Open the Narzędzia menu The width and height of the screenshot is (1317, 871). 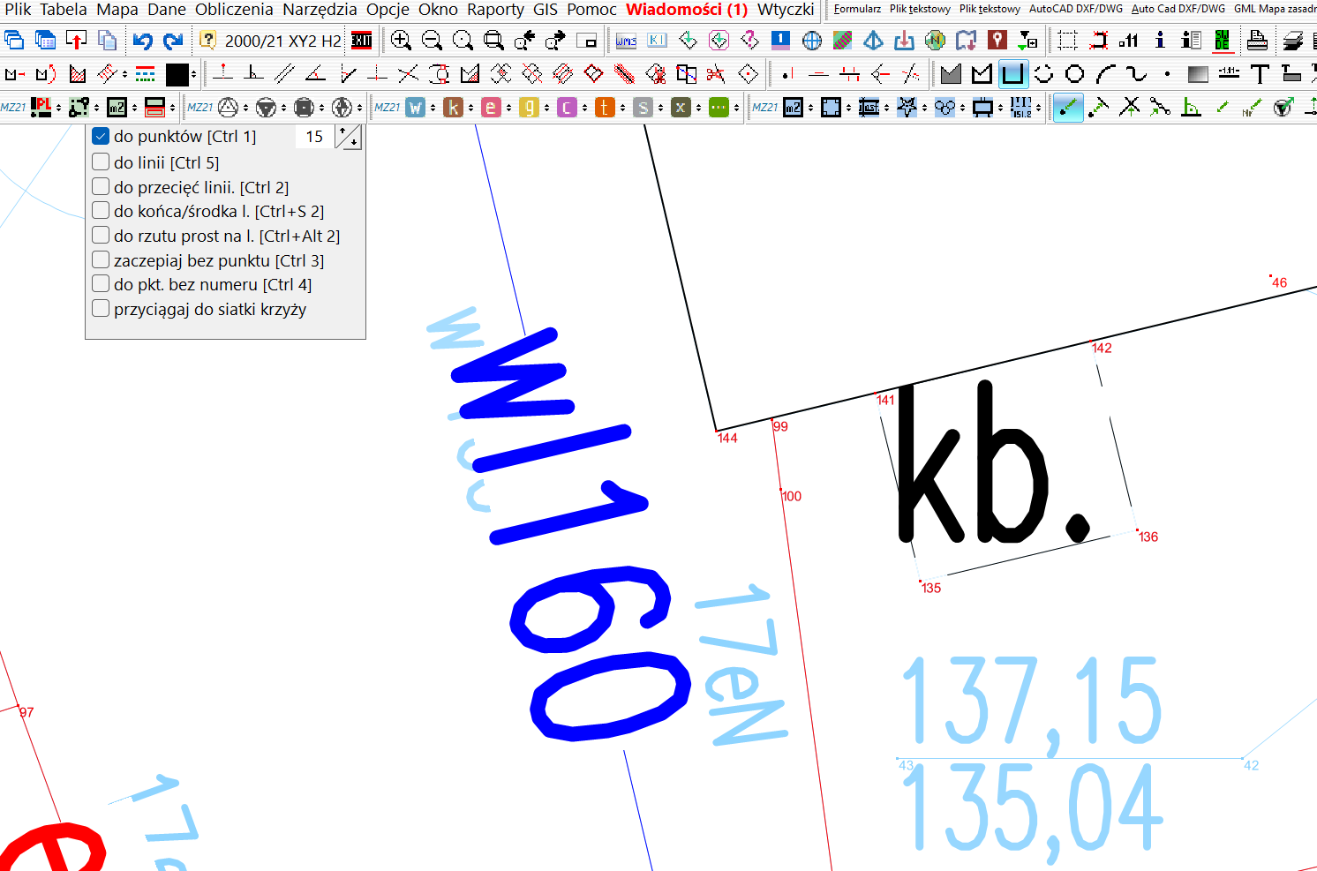[x=320, y=10]
